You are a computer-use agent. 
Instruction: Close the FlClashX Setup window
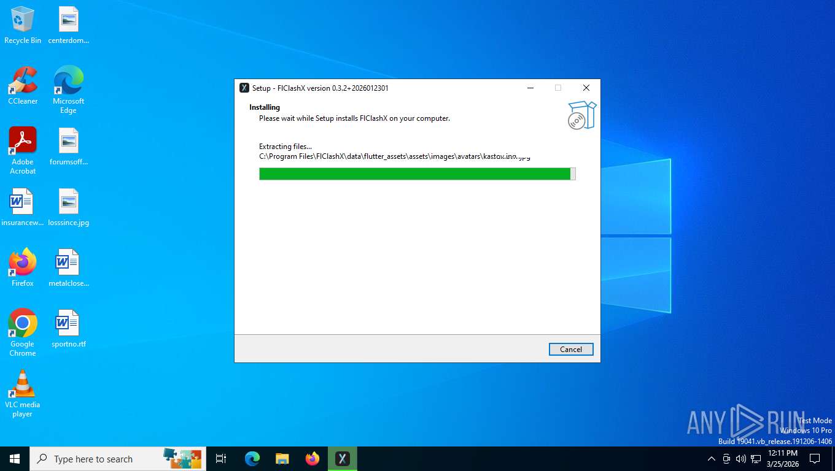point(586,88)
